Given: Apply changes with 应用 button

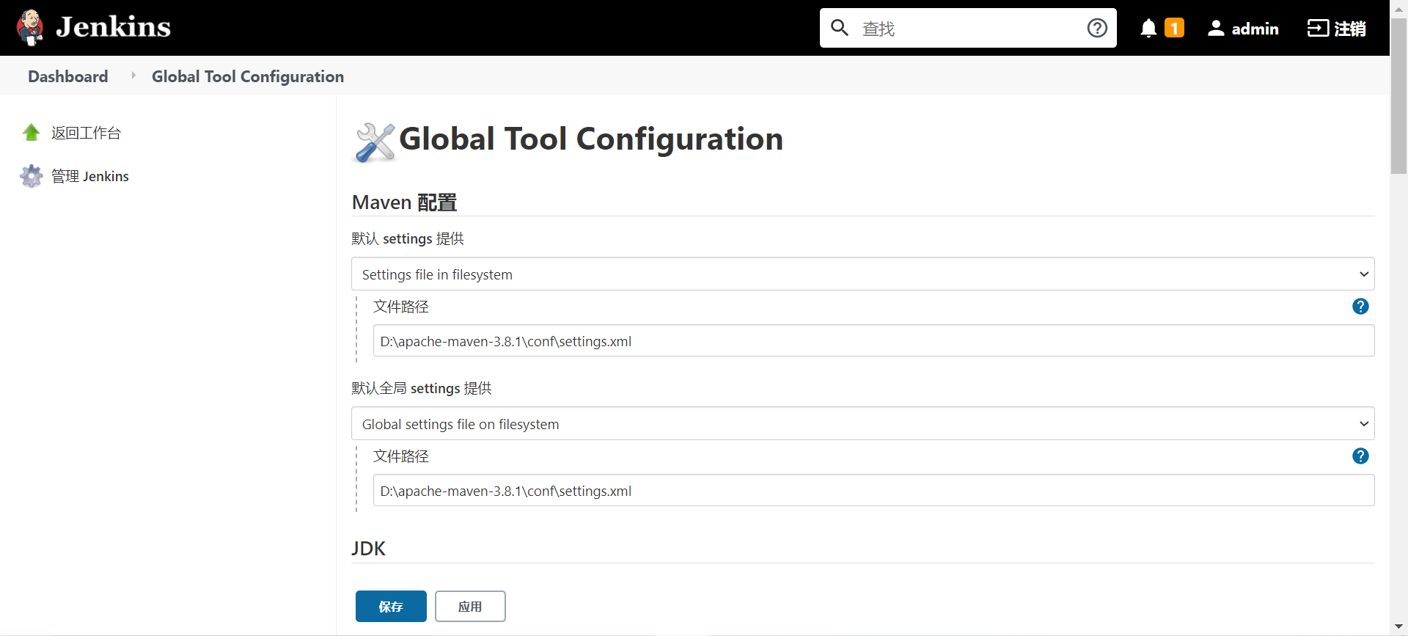Looking at the screenshot, I should (470, 607).
